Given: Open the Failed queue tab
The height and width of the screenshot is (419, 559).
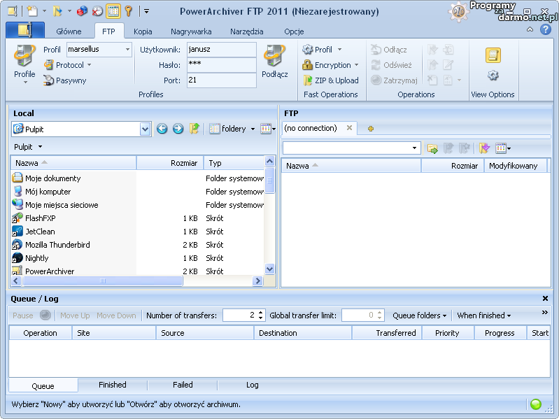Looking at the screenshot, I should 183,385.
